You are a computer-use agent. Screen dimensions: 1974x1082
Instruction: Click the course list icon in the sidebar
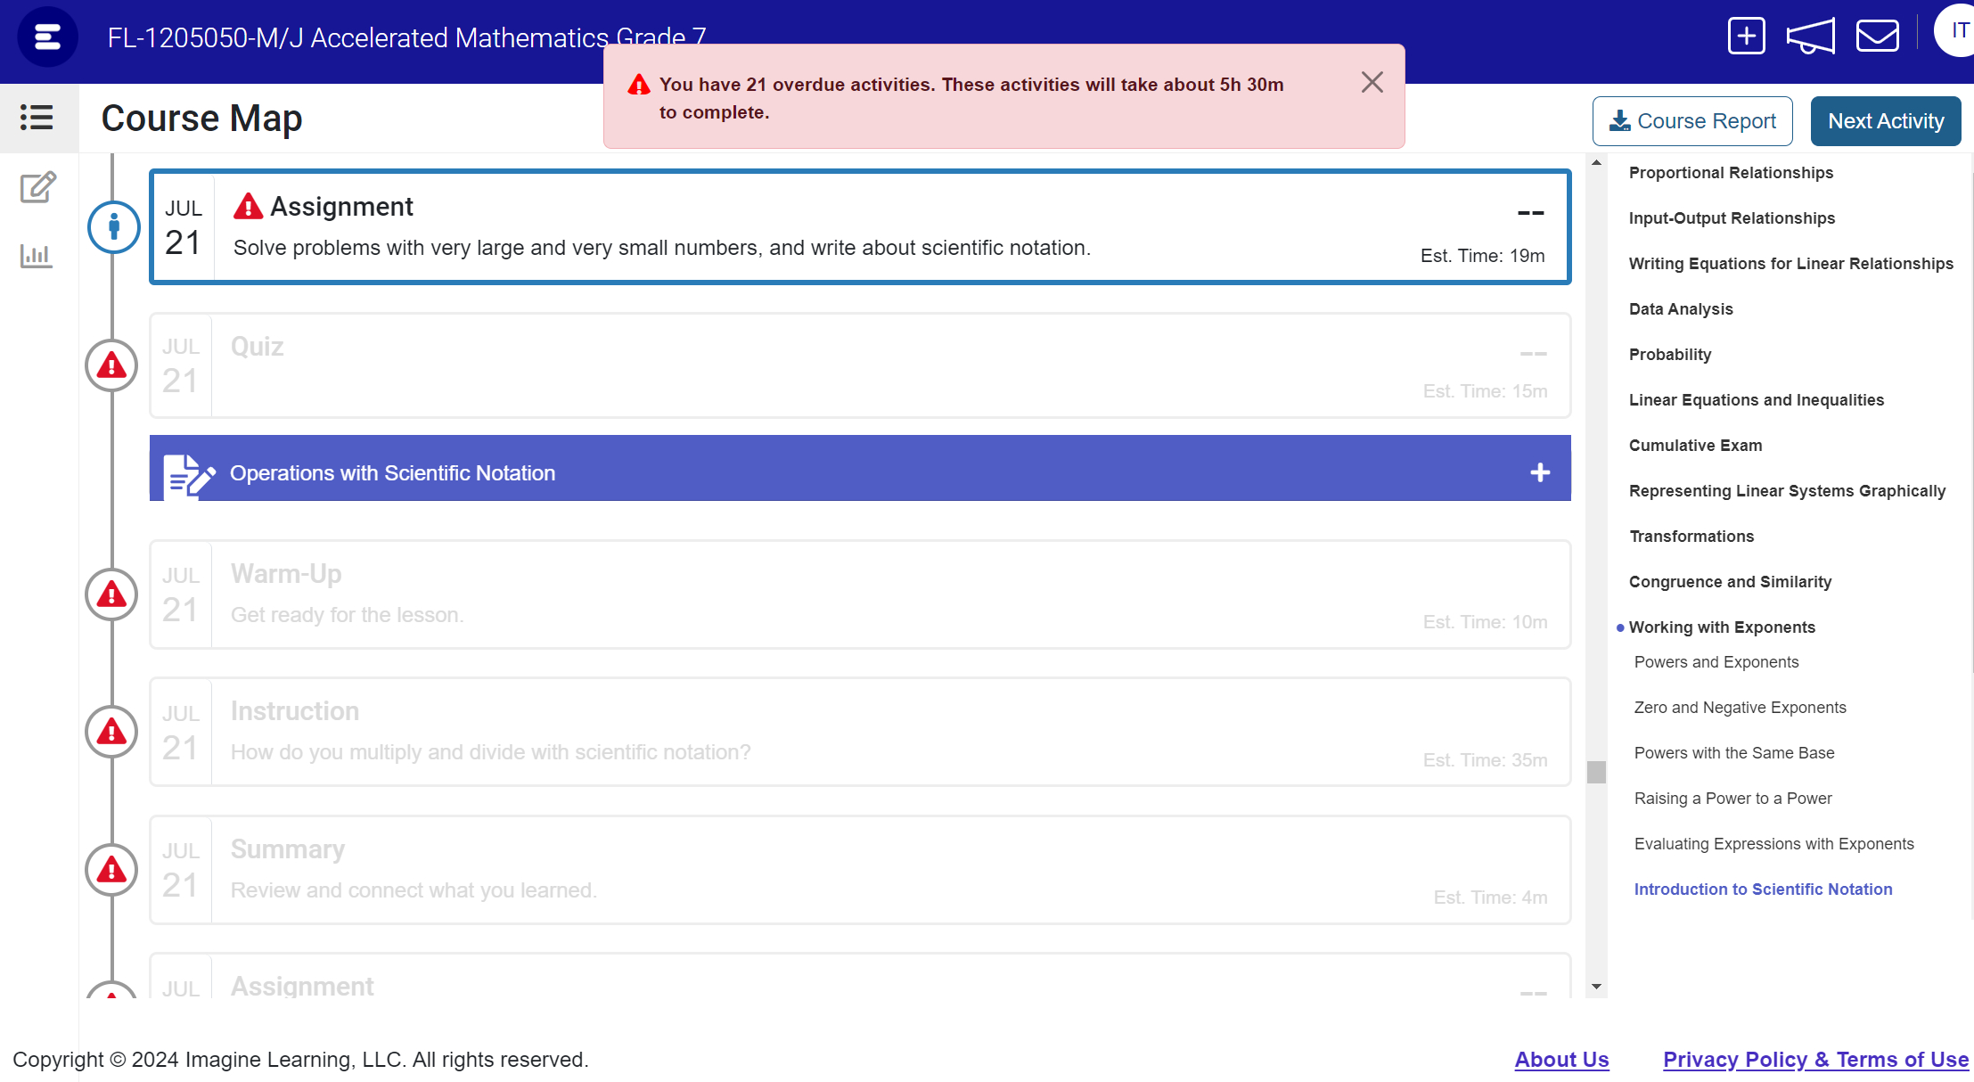coord(37,118)
